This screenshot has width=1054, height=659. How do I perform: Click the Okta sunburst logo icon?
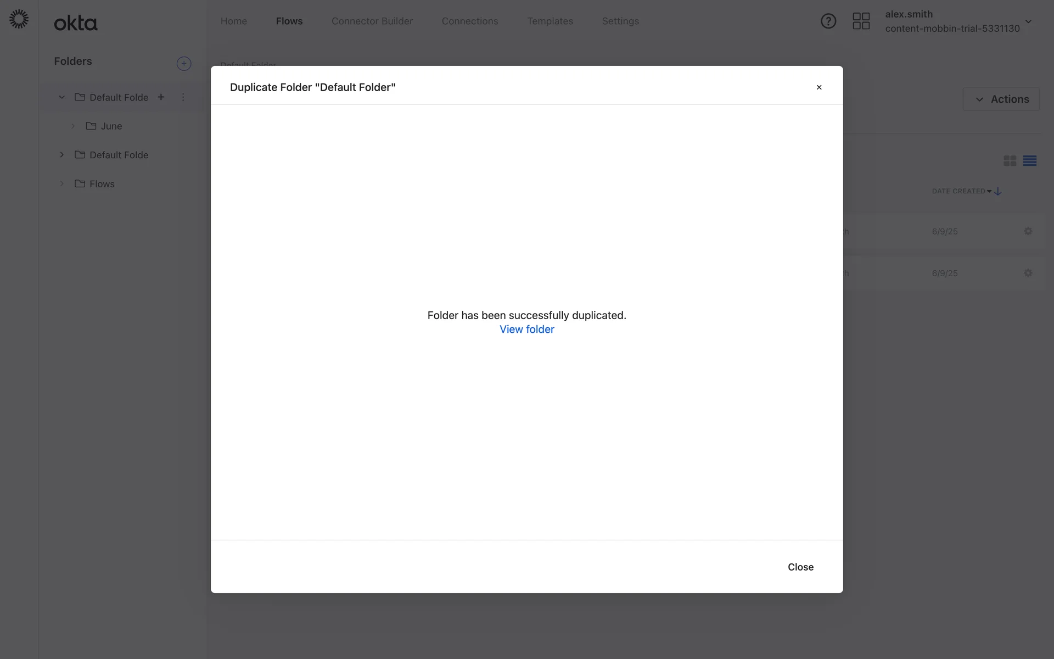point(19,19)
